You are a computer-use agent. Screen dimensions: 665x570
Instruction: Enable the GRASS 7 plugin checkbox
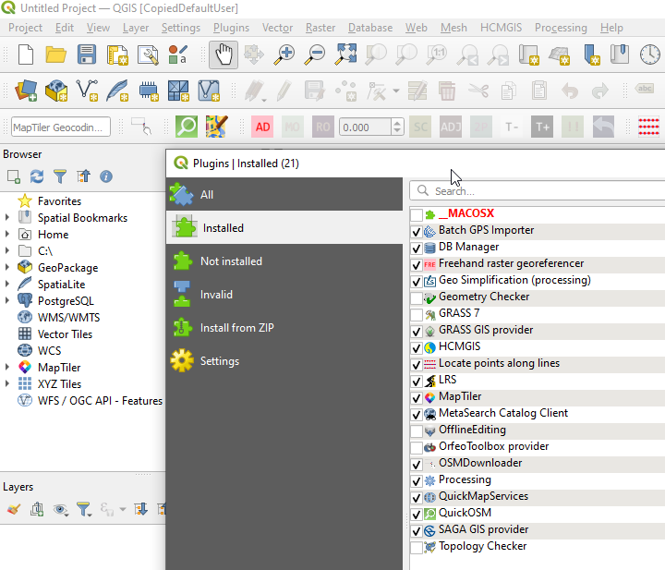coord(417,314)
